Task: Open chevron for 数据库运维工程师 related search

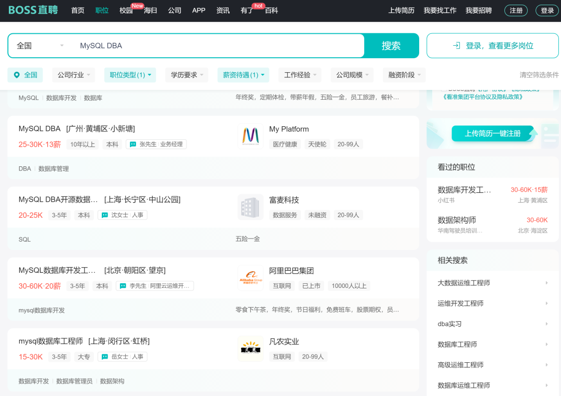Action: [x=546, y=385]
